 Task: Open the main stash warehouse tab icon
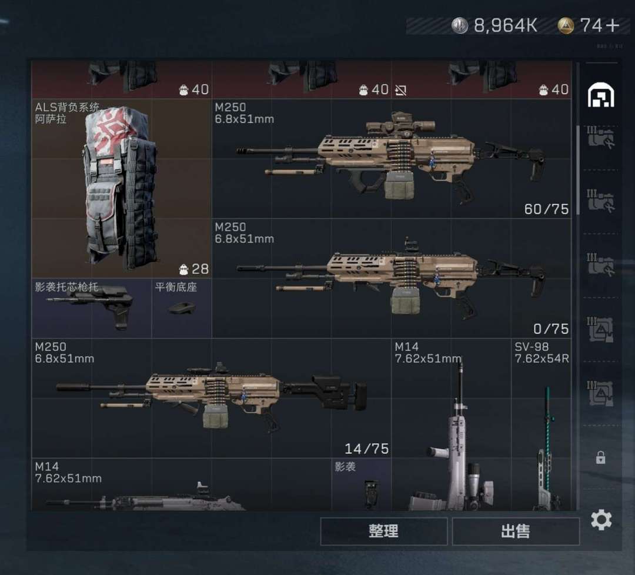click(x=601, y=95)
